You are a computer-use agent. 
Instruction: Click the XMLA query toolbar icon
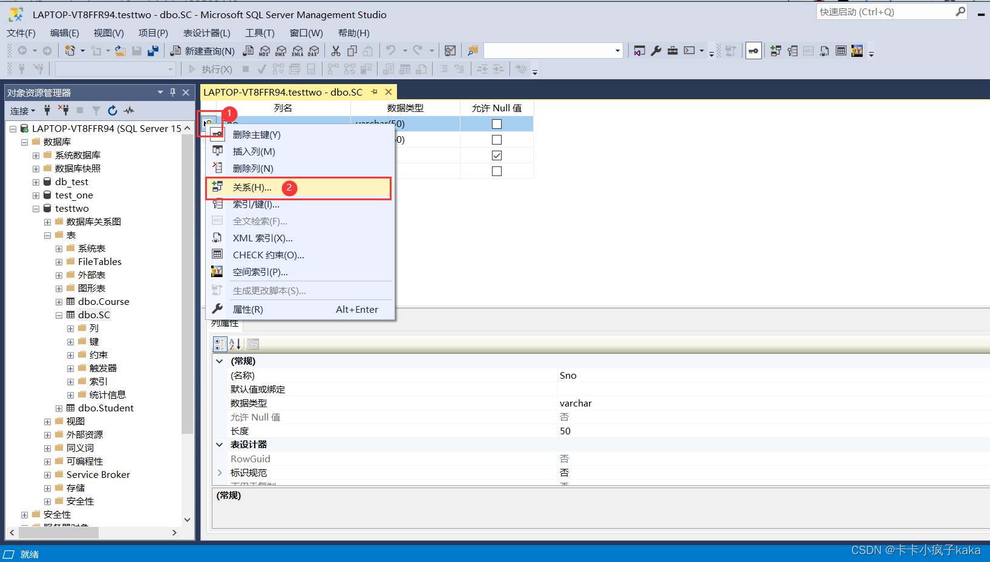[297, 51]
